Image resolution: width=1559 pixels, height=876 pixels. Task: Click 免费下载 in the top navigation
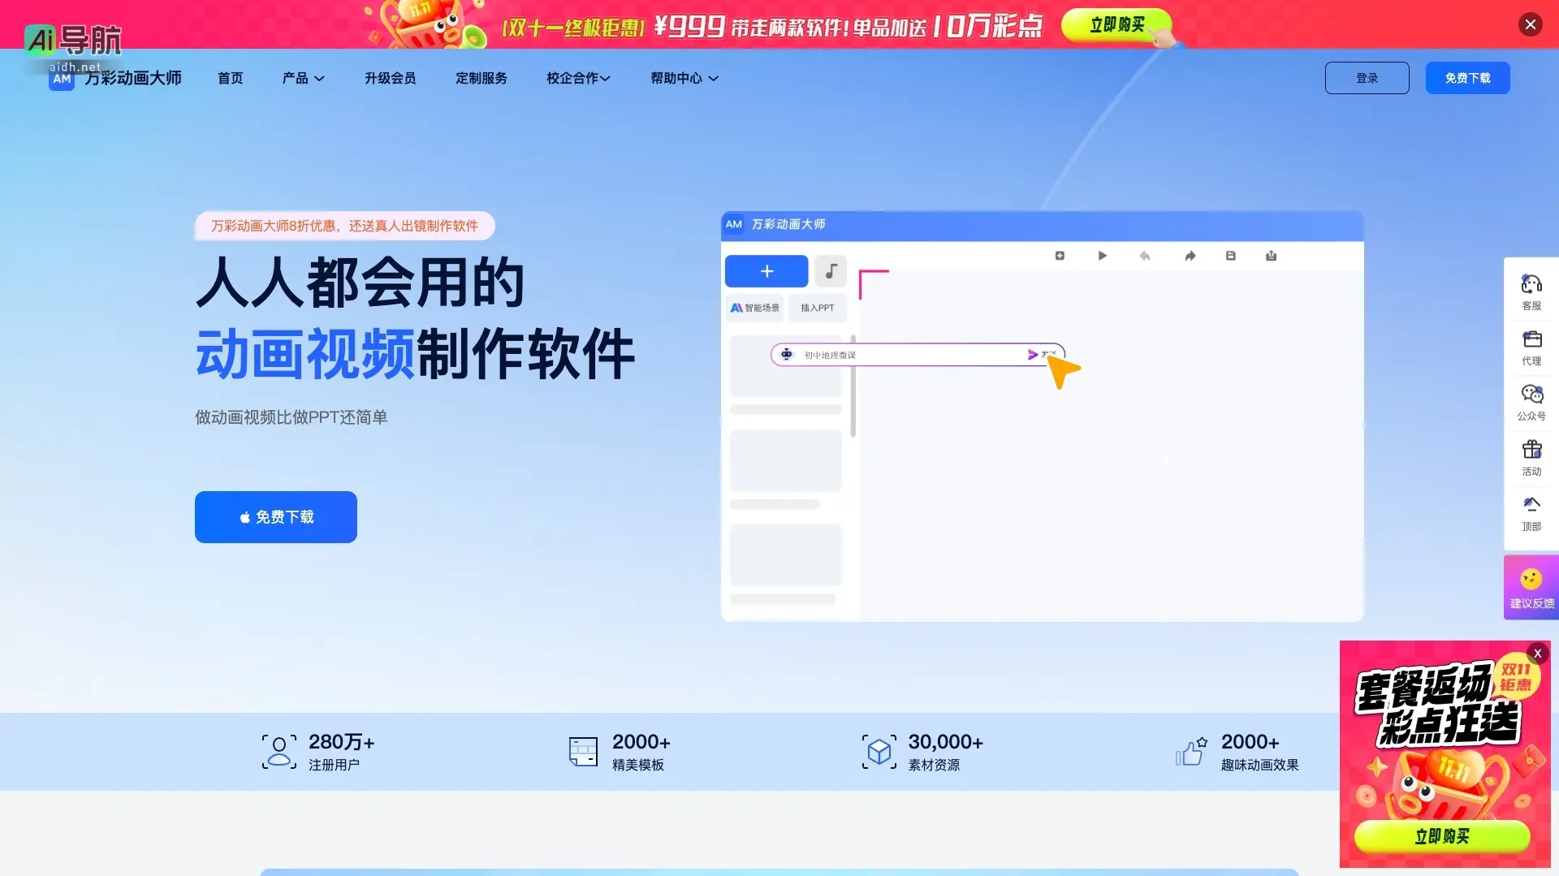coord(1467,78)
